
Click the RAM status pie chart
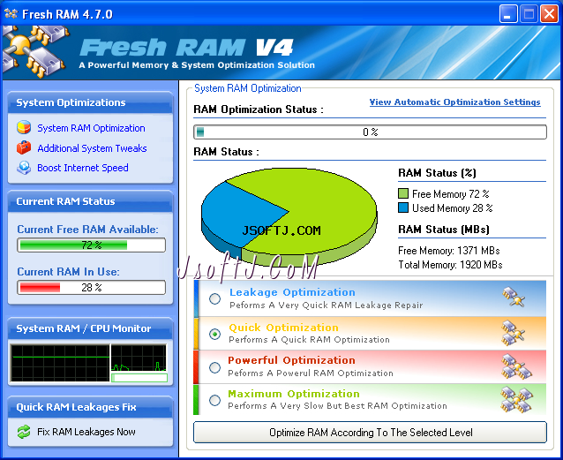[289, 215]
